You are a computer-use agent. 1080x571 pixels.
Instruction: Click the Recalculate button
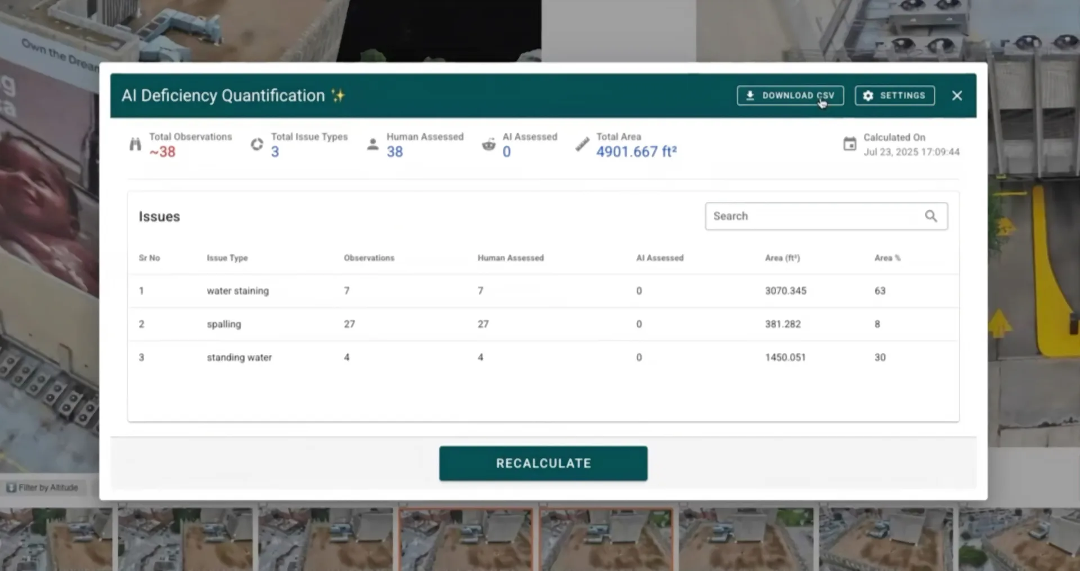tap(543, 463)
